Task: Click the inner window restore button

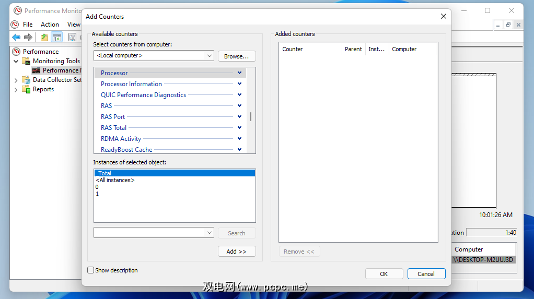Action: [508, 25]
